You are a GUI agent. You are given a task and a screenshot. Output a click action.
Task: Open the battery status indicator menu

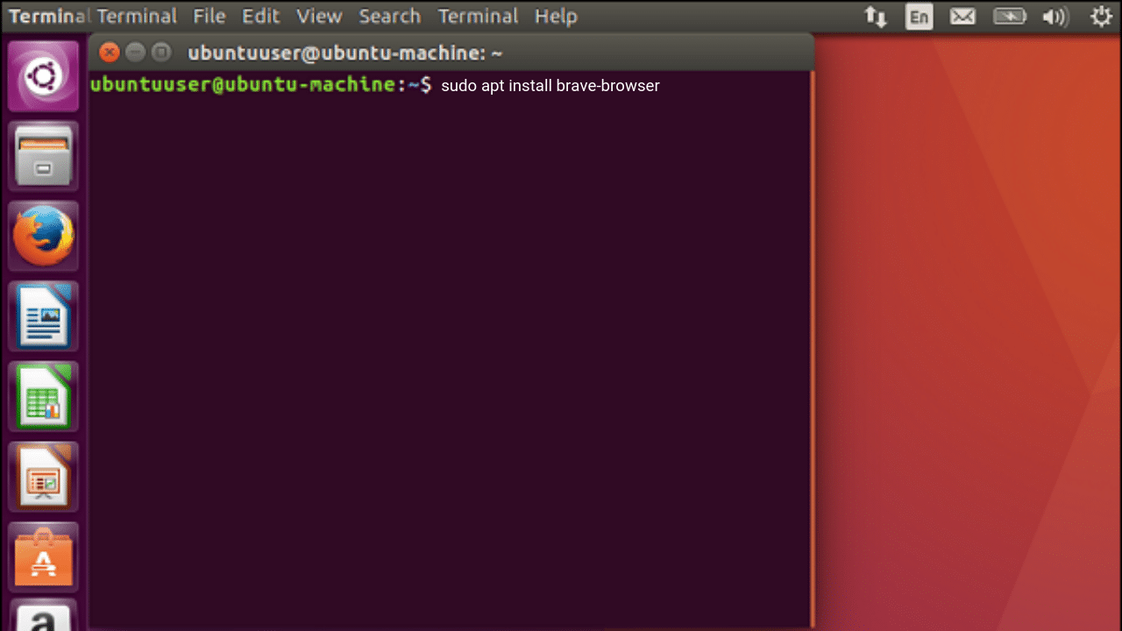tap(1009, 16)
